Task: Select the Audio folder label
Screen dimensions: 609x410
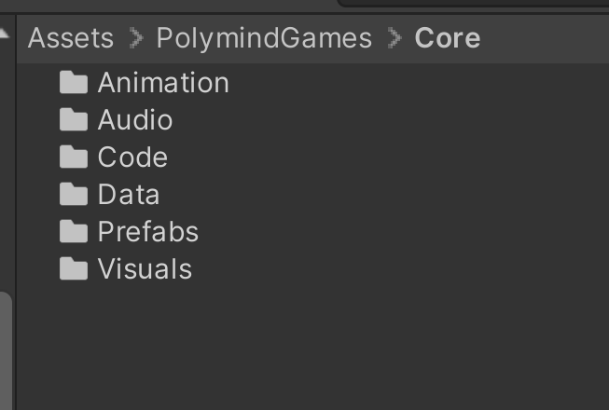Action: tap(135, 120)
